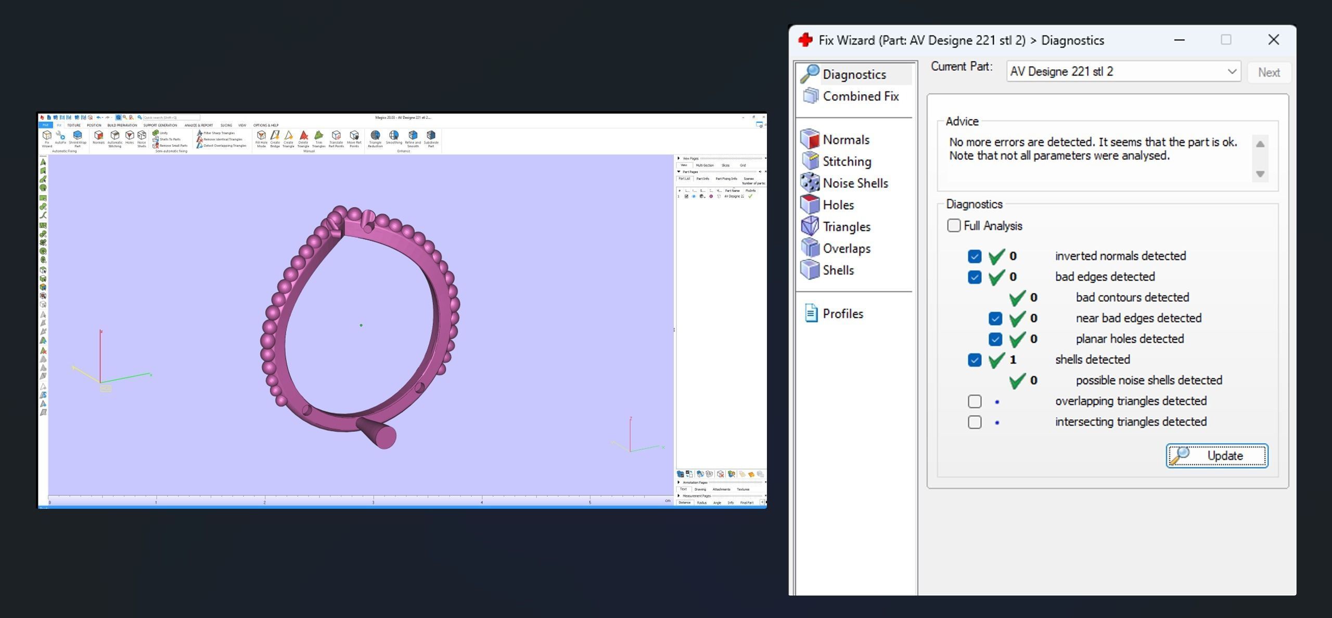Expand the View Pages panel
Screen dimensions: 1332x618
click(678, 158)
